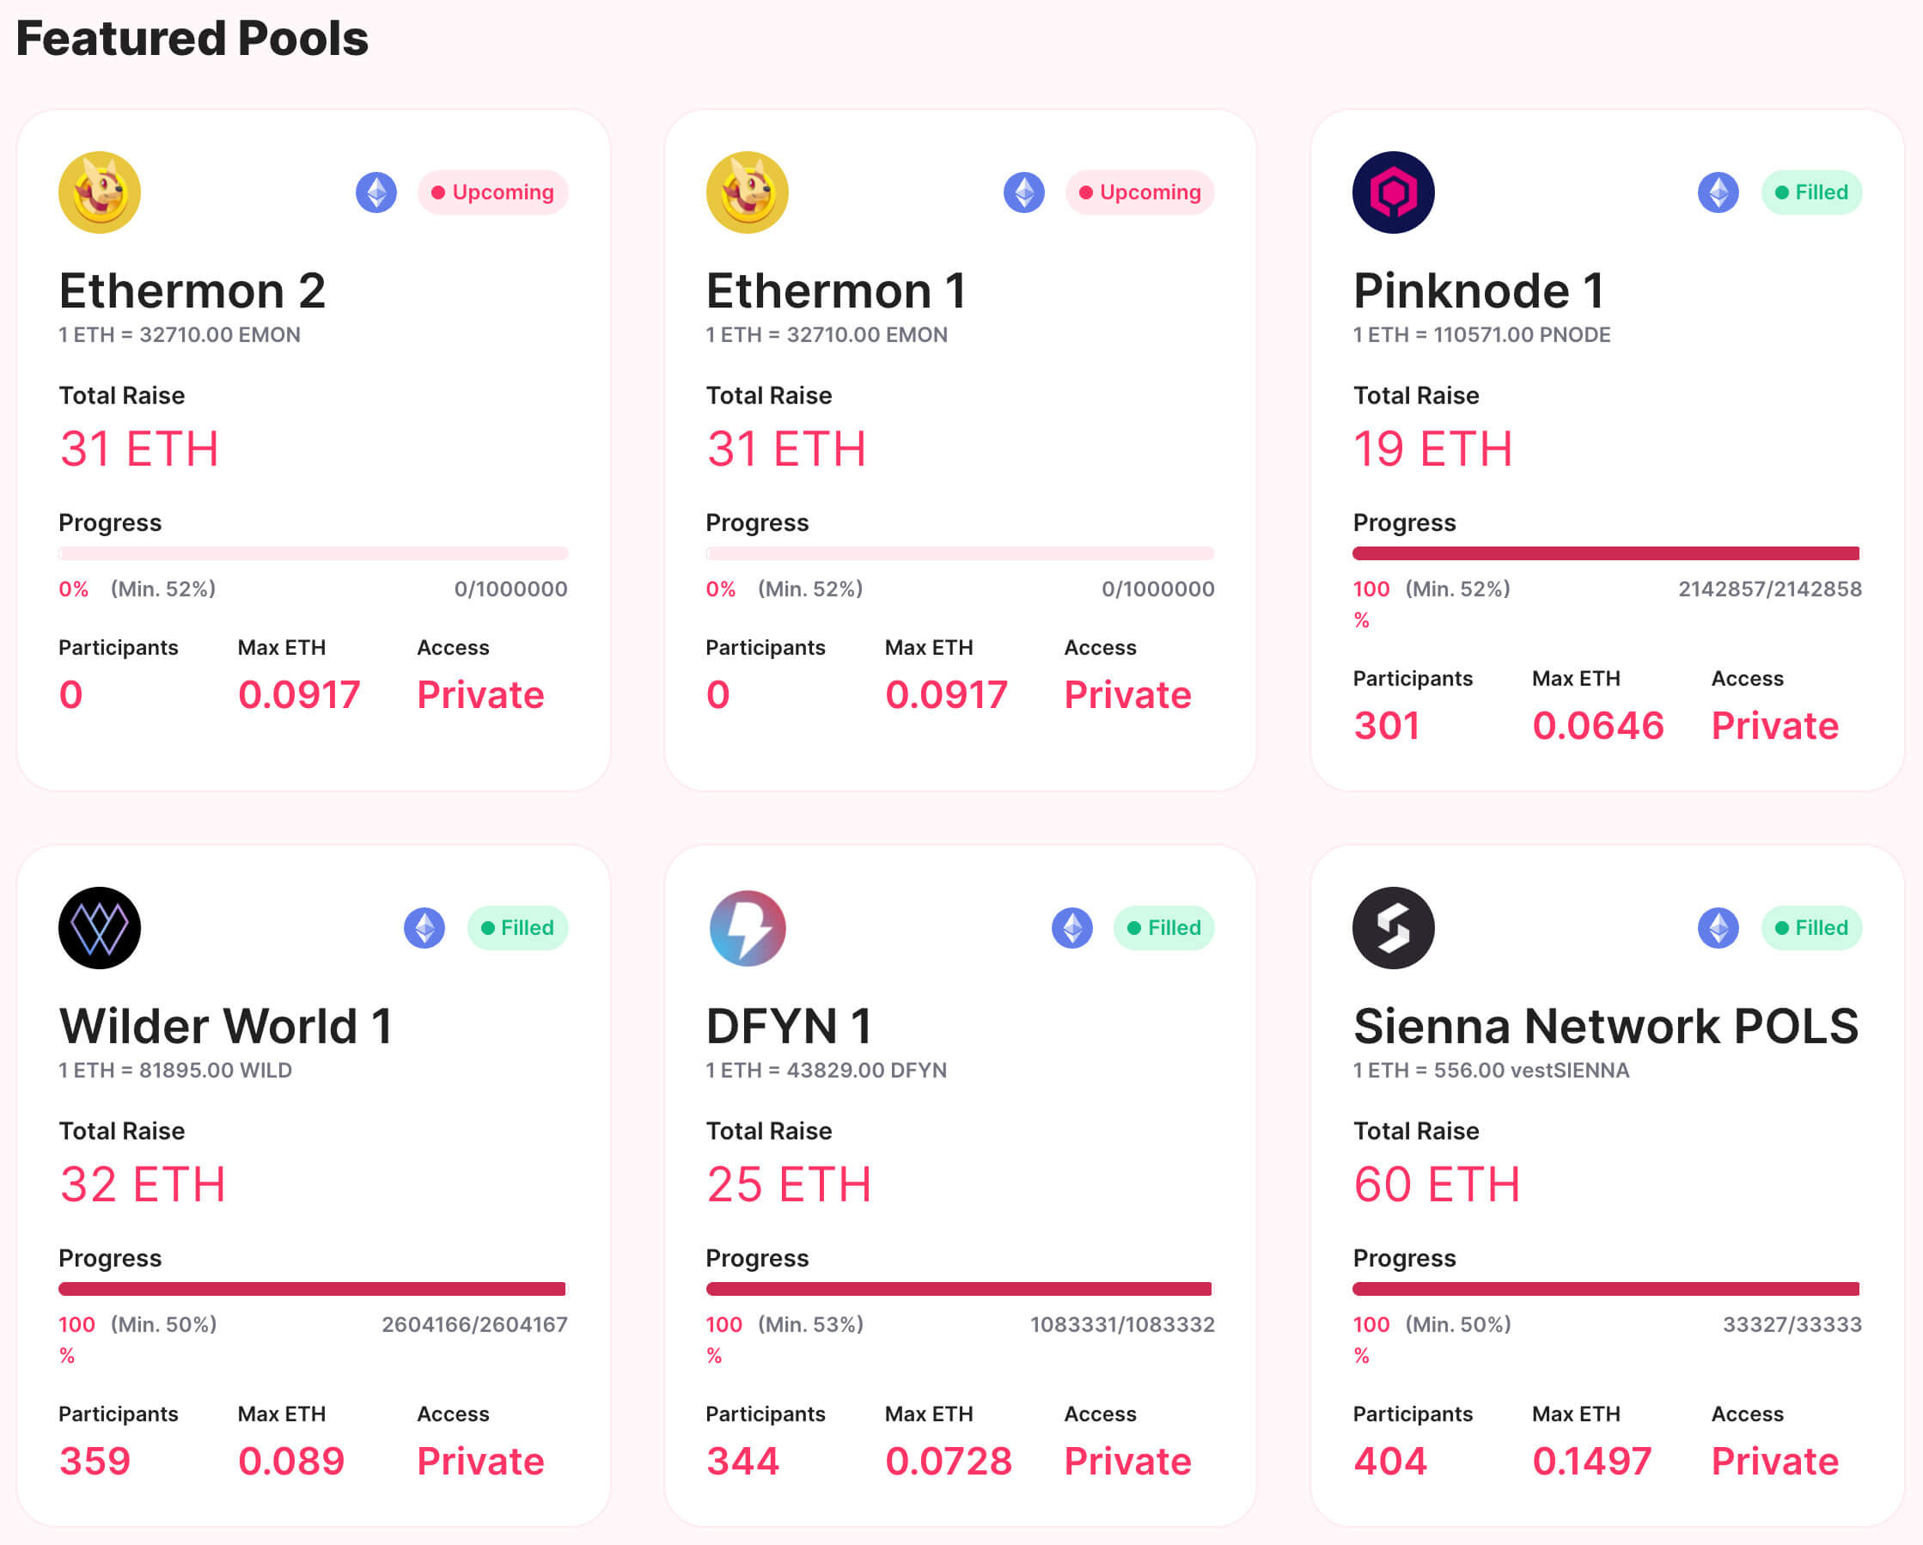
Task: Click the Wilder World 1 logo icon
Action: (x=99, y=928)
